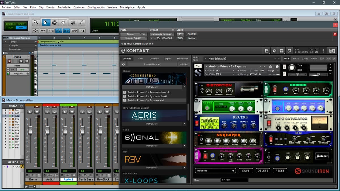Screen dimensions: 340x191
Task: Click the instrument wrench edit icon
Action: pyautogui.click(x=198, y=66)
